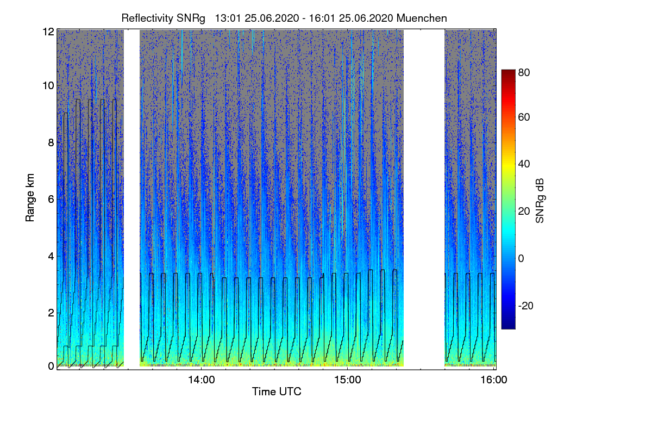Screen dimensions: 652x435
Task: Click the colorbar value 20
Action: coord(524,211)
